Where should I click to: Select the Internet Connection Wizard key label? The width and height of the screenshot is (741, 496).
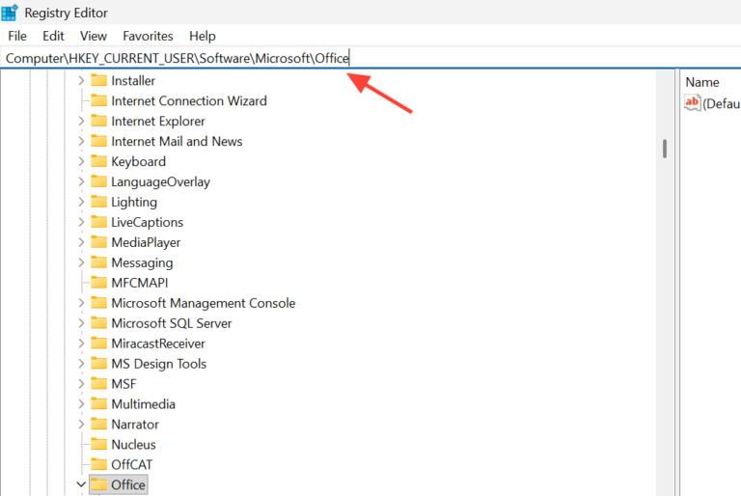tap(189, 101)
